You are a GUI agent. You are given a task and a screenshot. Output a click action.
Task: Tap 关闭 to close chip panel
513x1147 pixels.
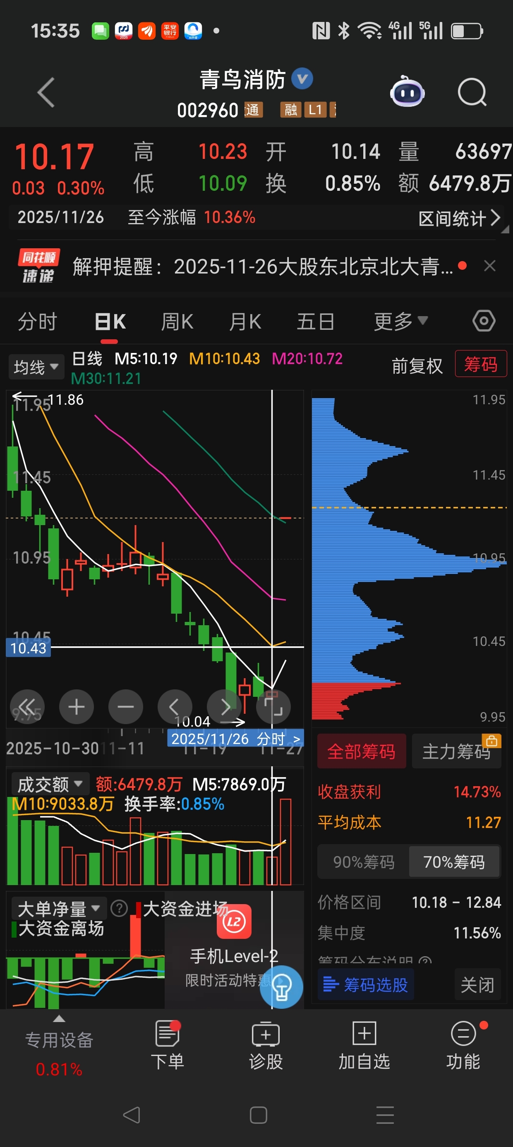[x=477, y=984]
